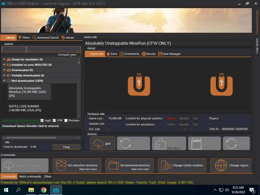Click the Clear button
The image size is (260, 195).
click(x=67, y=147)
